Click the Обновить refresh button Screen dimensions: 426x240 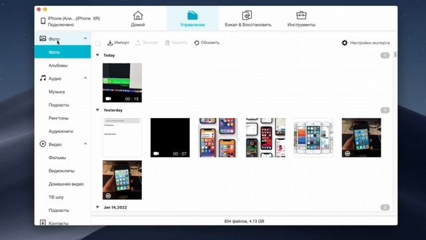coord(207,43)
